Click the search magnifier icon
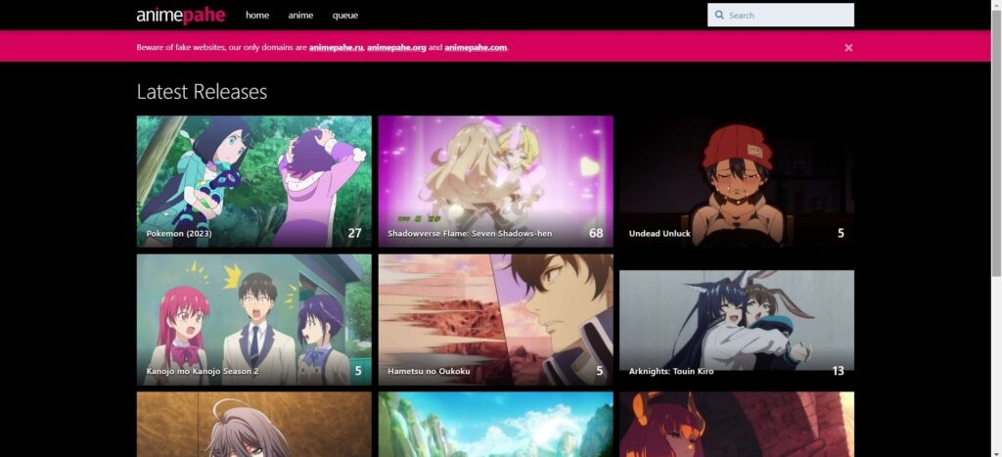This screenshot has height=457, width=1002. pyautogui.click(x=719, y=15)
